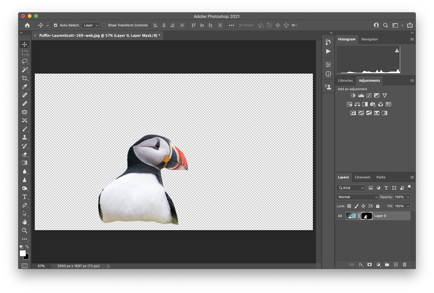434x293 pixels.
Task: Click the Add layer mask icon
Action: (369, 265)
